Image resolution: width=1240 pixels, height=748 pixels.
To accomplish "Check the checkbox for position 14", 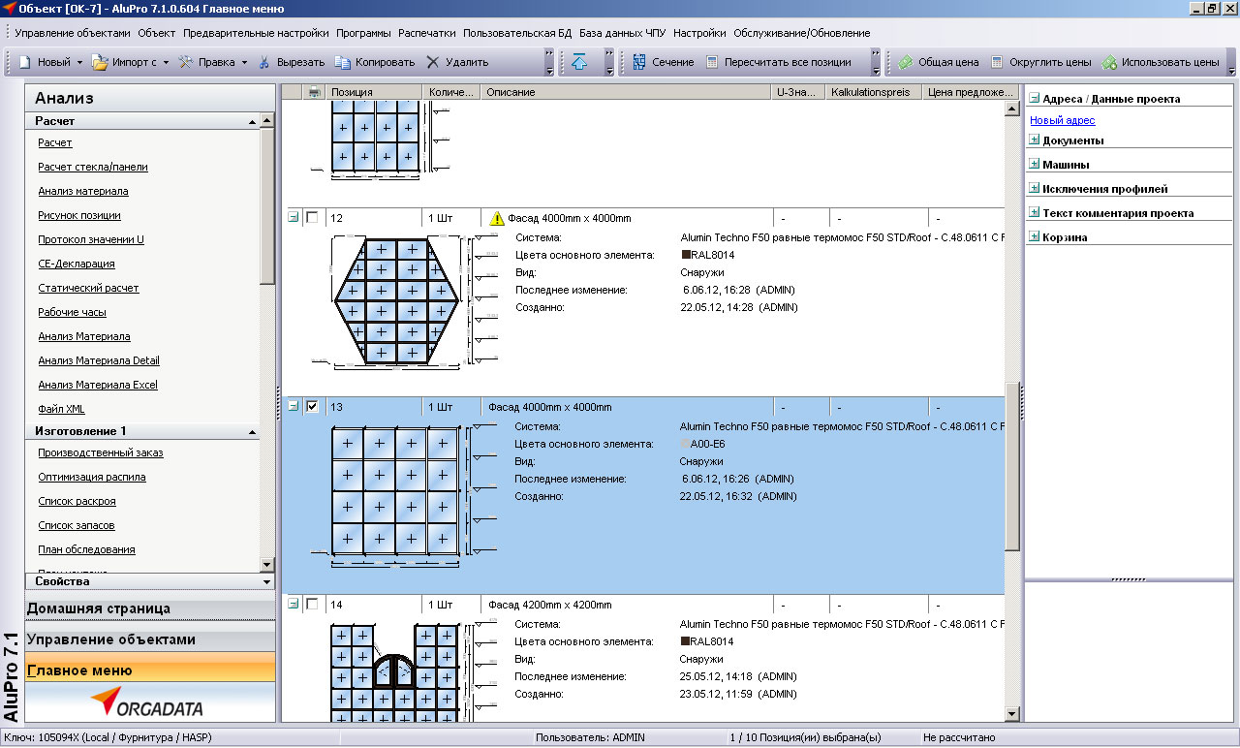I will [312, 605].
